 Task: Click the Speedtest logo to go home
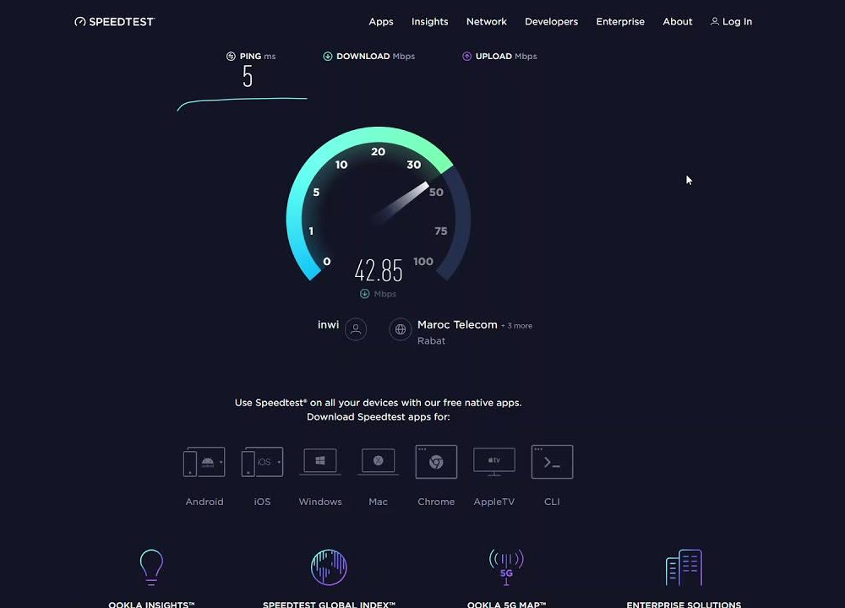[x=115, y=22]
